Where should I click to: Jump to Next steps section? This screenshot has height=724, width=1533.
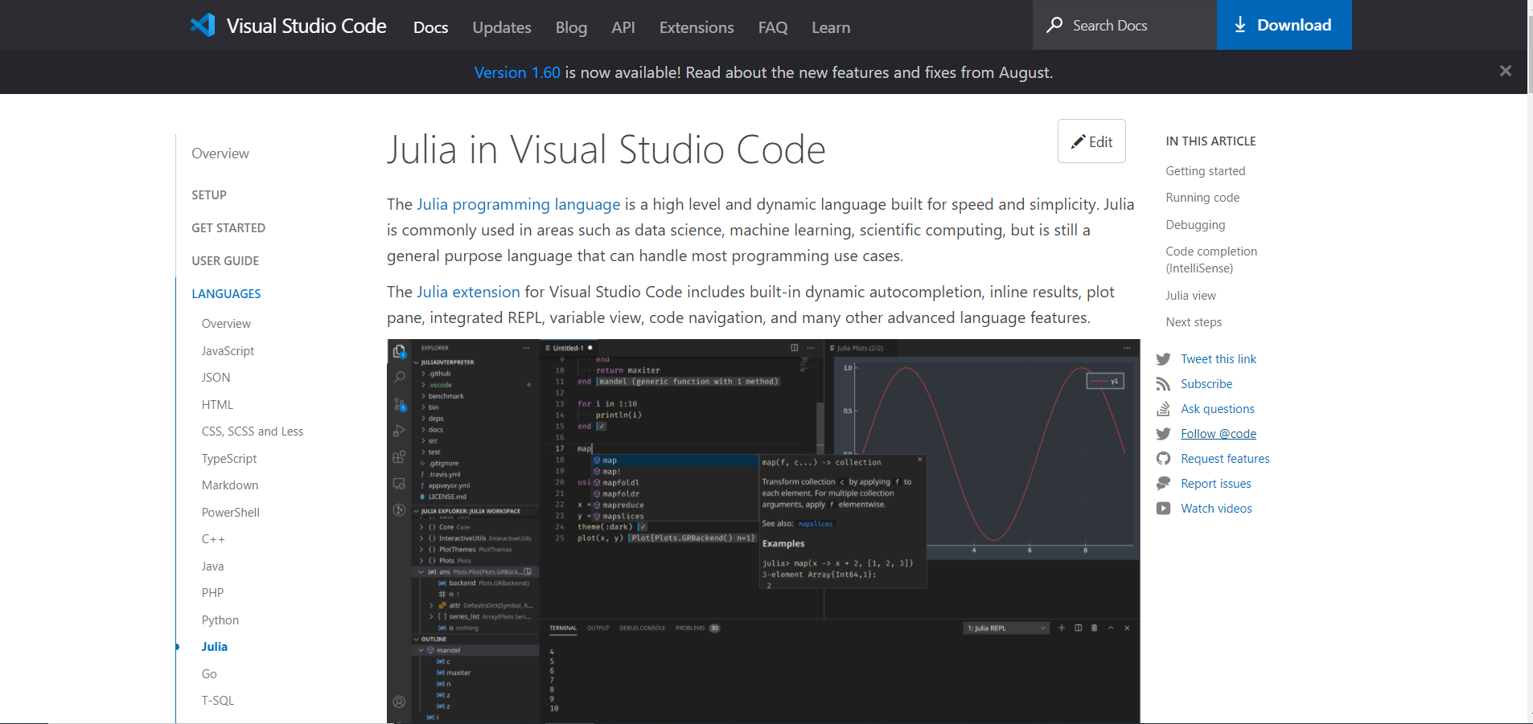pyautogui.click(x=1194, y=322)
